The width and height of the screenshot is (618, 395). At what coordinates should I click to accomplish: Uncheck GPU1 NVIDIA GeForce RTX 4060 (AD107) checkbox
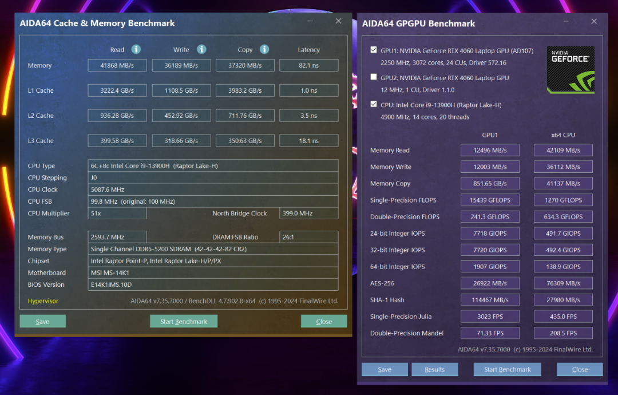[373, 50]
